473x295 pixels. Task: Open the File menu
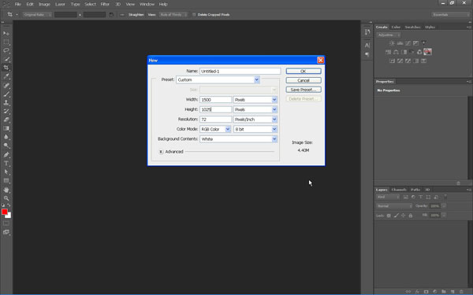click(x=18, y=4)
